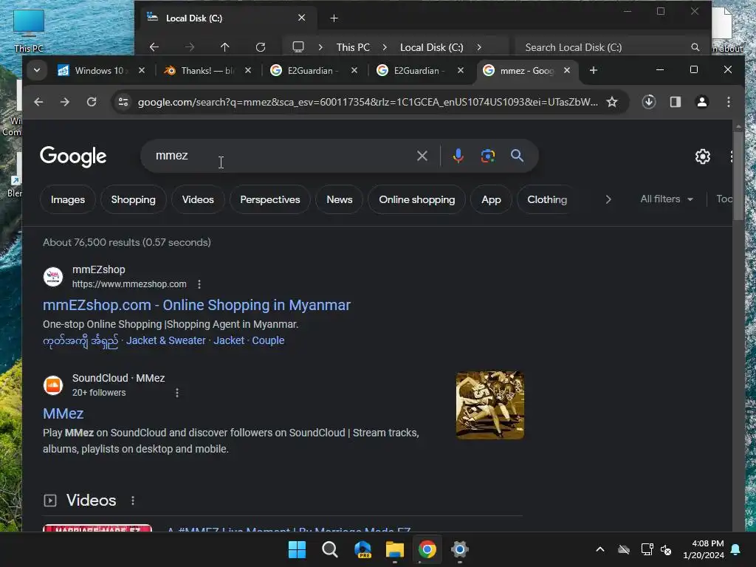Screen dimensions: 756x567
Task: Open Chrome downloads icon
Action: [648, 102]
